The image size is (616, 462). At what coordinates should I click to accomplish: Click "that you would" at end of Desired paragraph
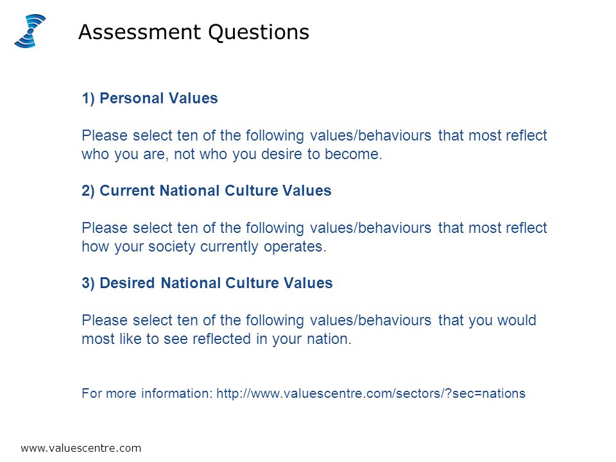coord(487,321)
